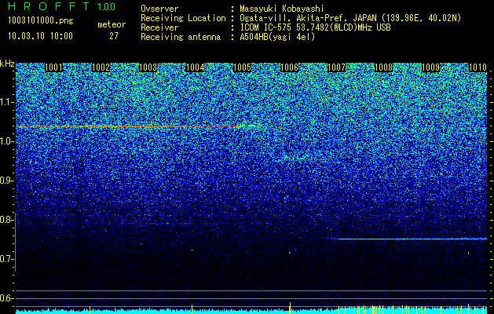Viewport: 494px width, 314px height.
Task: Click time marker 1009
Action: click(430, 68)
